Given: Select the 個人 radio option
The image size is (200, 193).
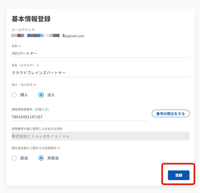Looking at the screenshot, I should [x=14, y=95].
